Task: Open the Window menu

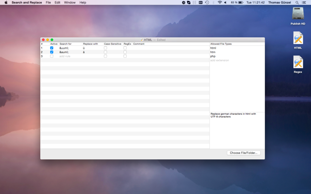Action: coord(70,2)
